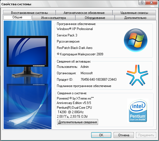The height and width of the screenshot is (141, 159).
Task: Click the Сведения о системе: heading
Action: click(x=72, y=93)
